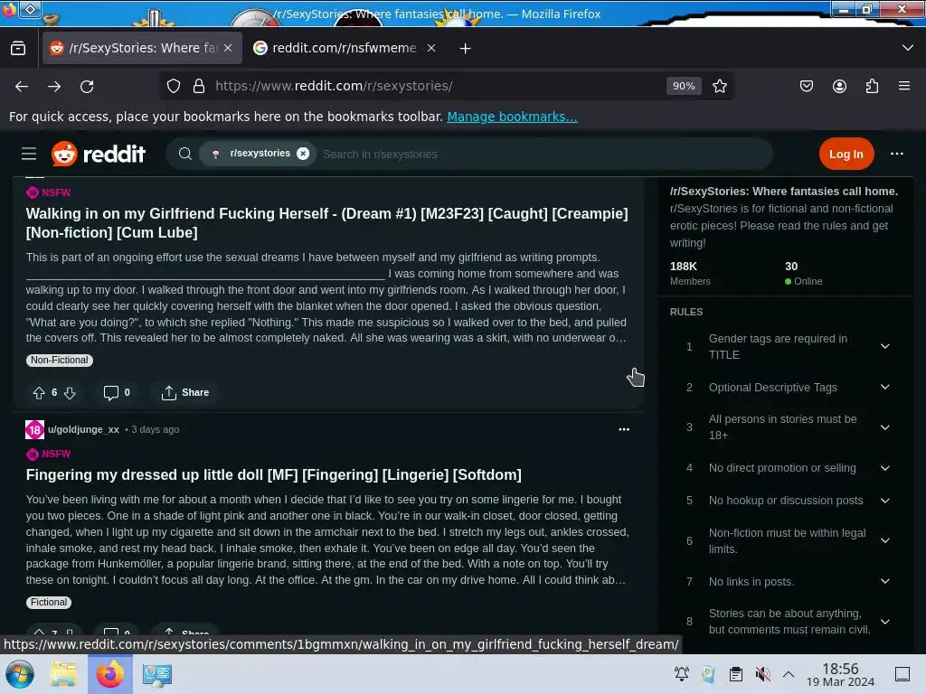
Task: Go back with the browser back arrow
Action: 22,86
